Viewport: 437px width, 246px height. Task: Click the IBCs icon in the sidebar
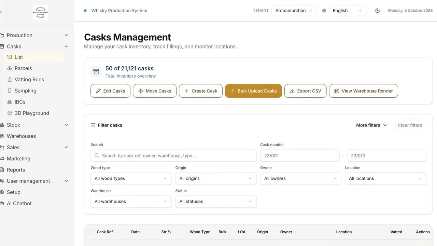point(10,102)
